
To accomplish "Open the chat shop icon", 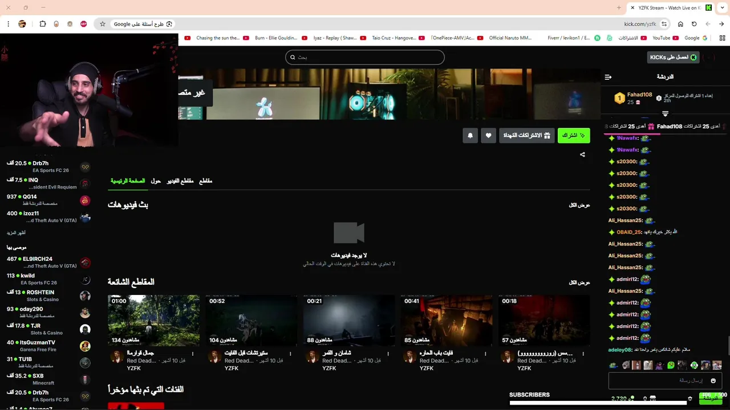I will (x=653, y=399).
